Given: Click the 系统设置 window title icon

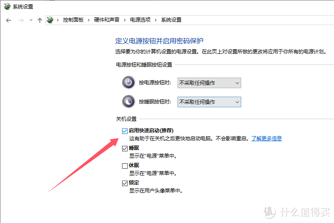Looking at the screenshot, I should pyautogui.click(x=7, y=6).
